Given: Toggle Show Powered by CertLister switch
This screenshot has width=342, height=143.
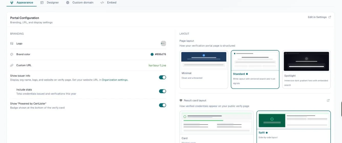Looking at the screenshot, I should tap(163, 105).
